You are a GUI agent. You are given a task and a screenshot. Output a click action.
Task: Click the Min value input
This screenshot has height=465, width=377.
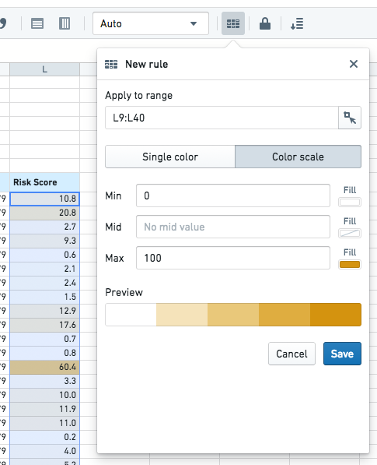pyautogui.click(x=233, y=196)
